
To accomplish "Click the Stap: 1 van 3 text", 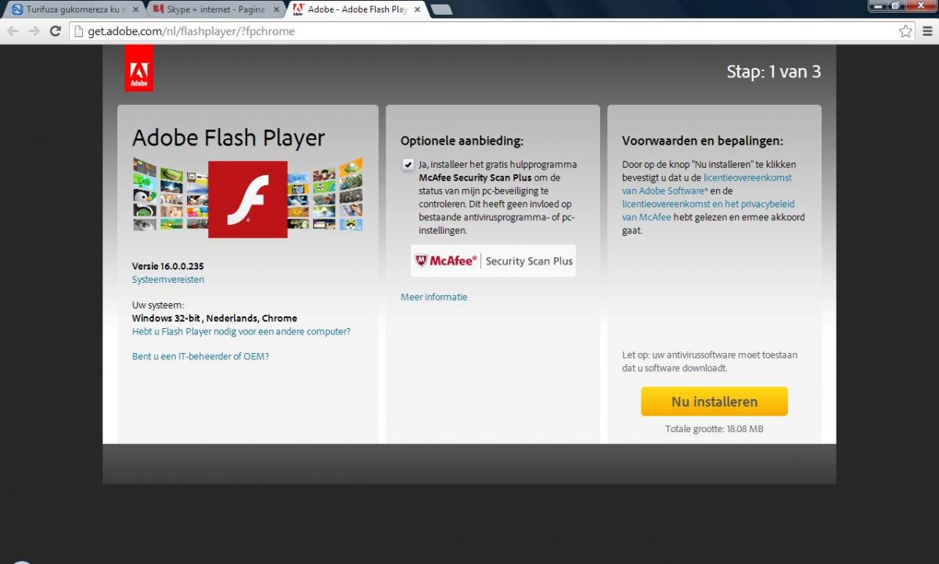I will point(774,72).
